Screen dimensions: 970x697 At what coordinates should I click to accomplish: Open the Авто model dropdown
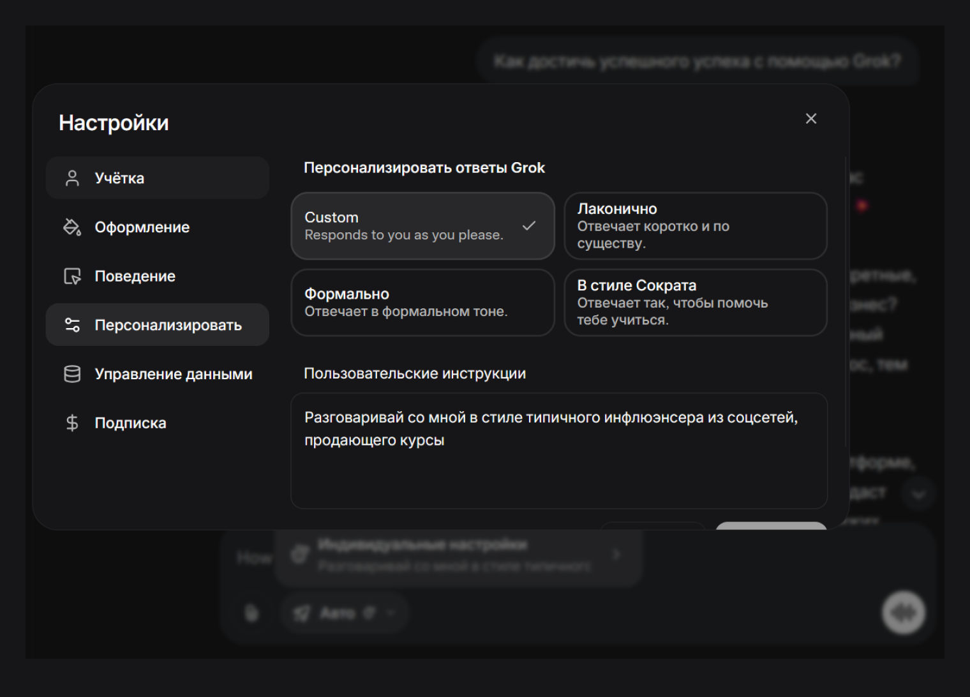pos(345,613)
